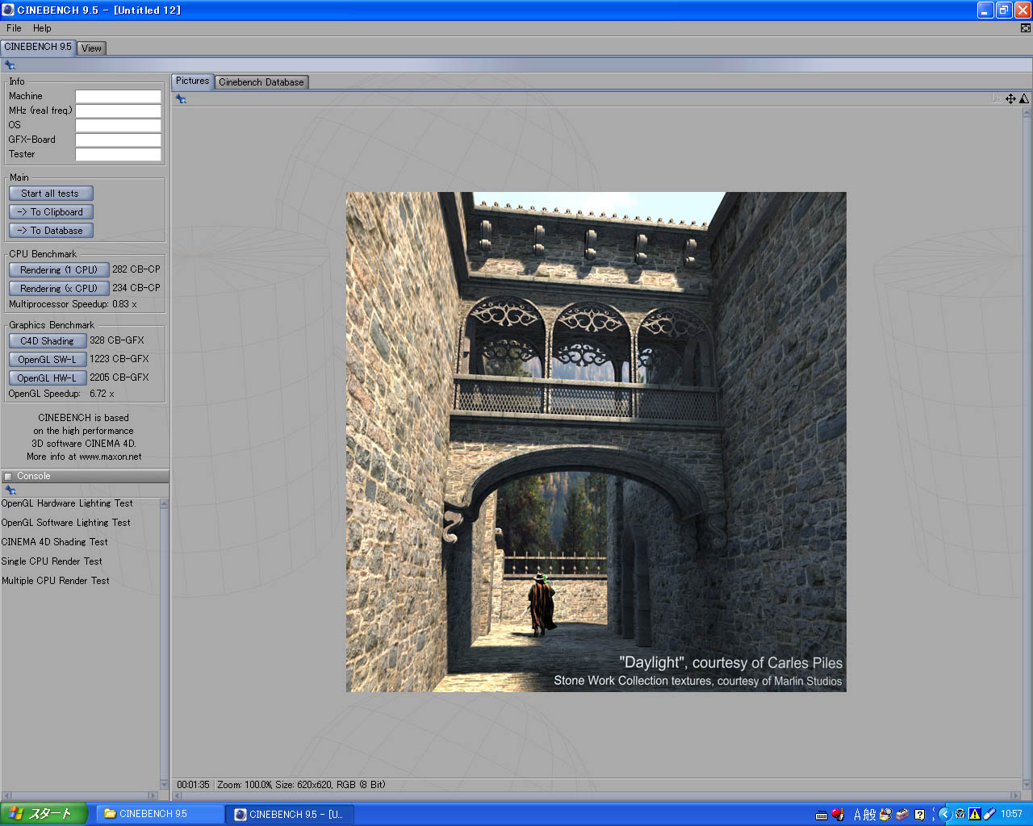Select the Pictures tab
The width and height of the screenshot is (1033, 826).
tap(192, 81)
